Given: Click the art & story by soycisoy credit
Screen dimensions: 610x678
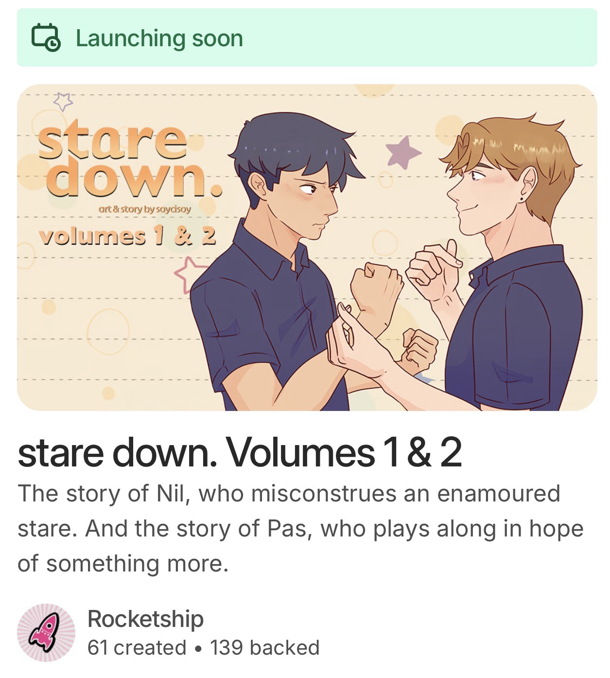Looking at the screenshot, I should [144, 209].
